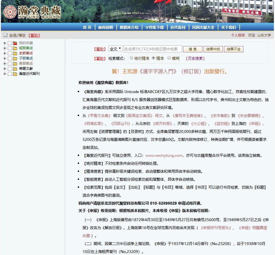Toggle the 全选/清空 select-all checkbox
275x255 pixels.
tap(5, 35)
